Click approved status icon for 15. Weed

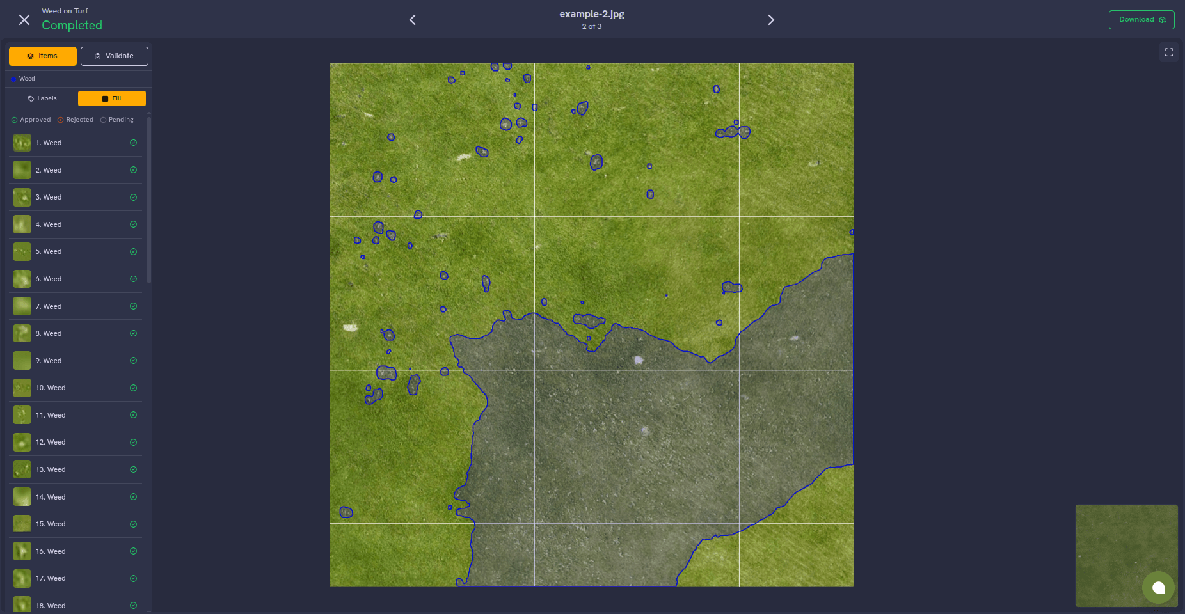[x=133, y=524]
